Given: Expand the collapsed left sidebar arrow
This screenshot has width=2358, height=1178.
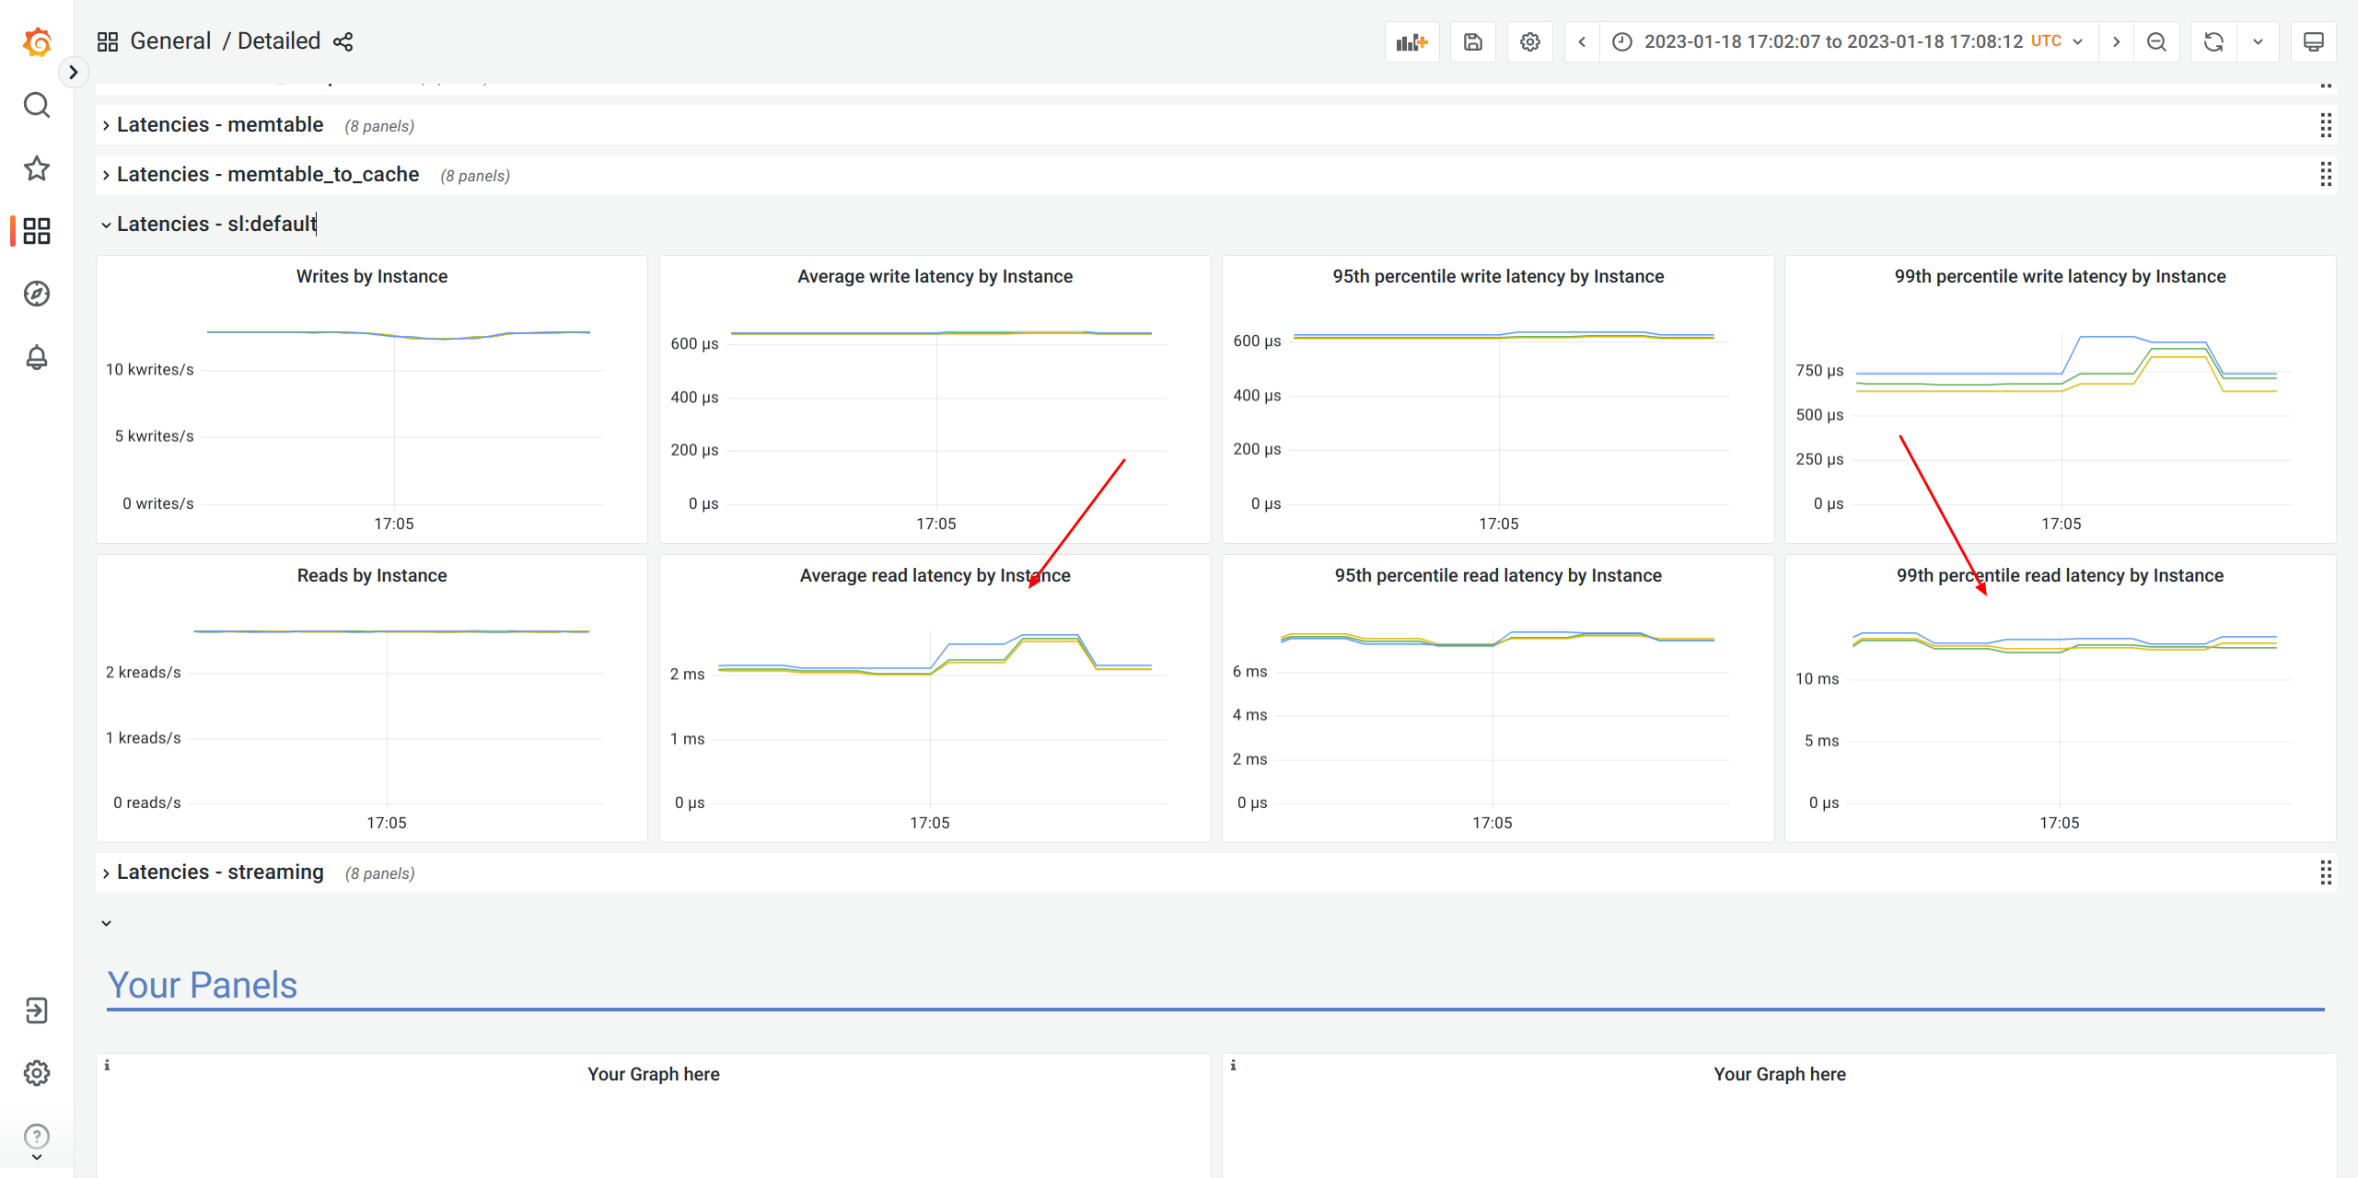Looking at the screenshot, I should pyautogui.click(x=74, y=72).
